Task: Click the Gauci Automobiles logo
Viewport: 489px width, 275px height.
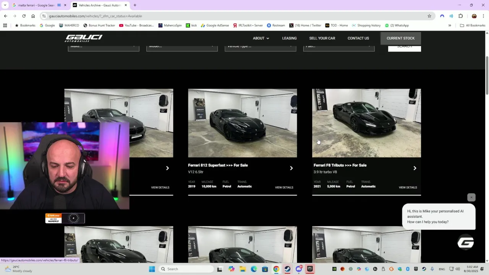Action: click(x=84, y=38)
